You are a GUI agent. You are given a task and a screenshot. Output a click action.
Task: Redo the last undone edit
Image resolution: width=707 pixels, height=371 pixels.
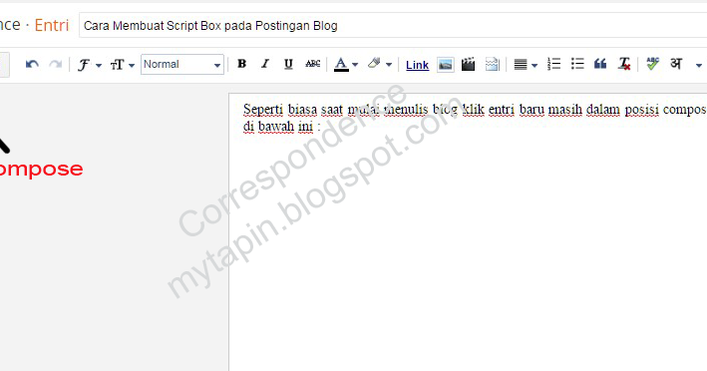(56, 65)
